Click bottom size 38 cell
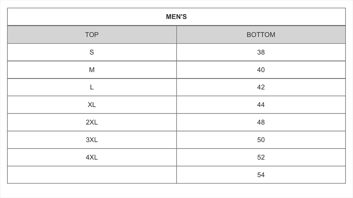Viewport: 353px width, 198px height. (261, 52)
